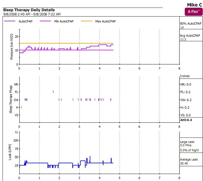
Task: Click the last OA flag marker near 4.5 hours
Action: pos(111,99)
